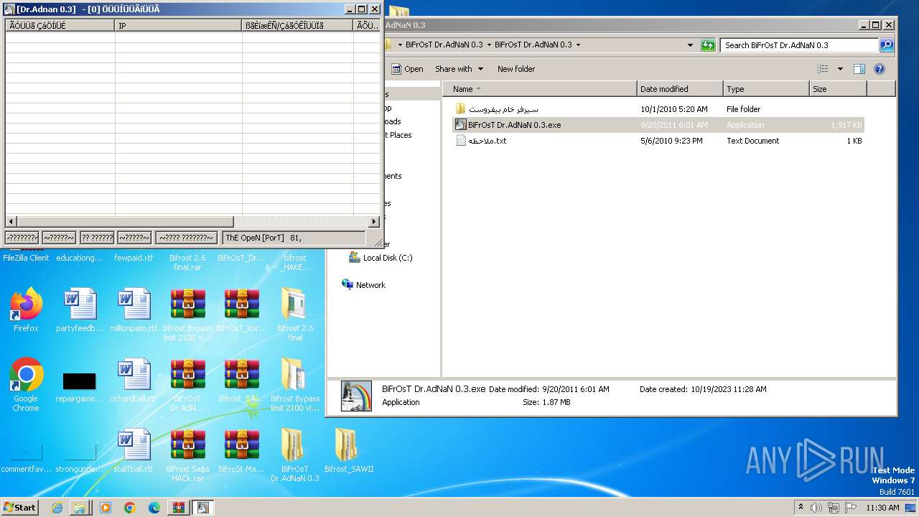Image resolution: width=919 pixels, height=517 pixels.
Task: Select the Bifrost_SA... RAR archive icon
Action: point(241,381)
